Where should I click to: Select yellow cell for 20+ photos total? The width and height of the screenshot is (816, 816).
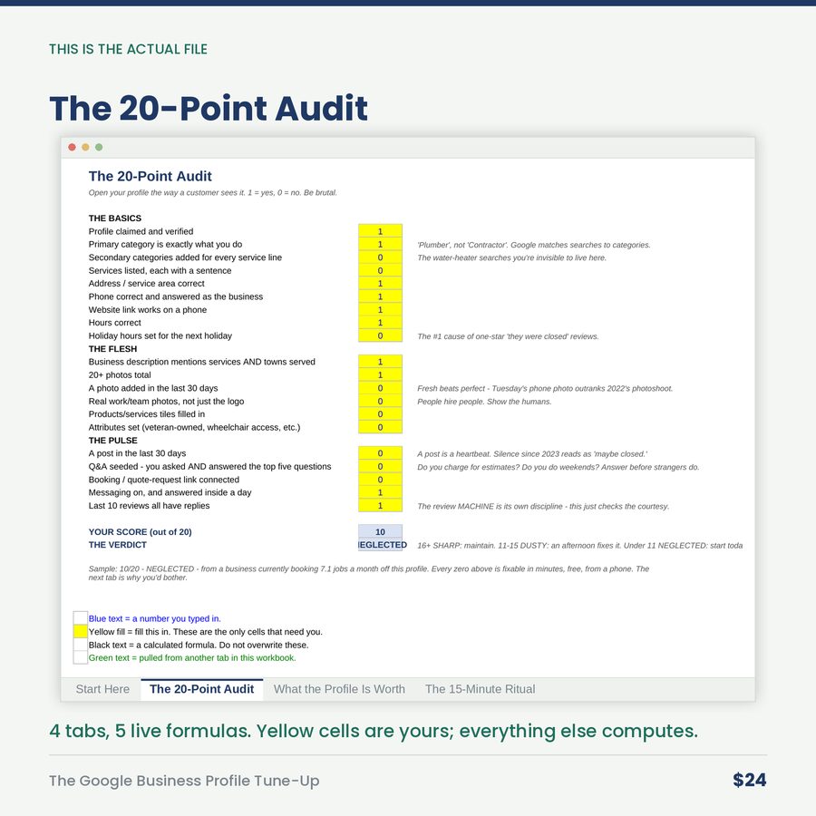[380, 374]
